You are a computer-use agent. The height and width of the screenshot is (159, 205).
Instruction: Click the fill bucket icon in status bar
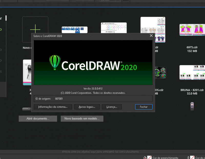click(x=145, y=157)
